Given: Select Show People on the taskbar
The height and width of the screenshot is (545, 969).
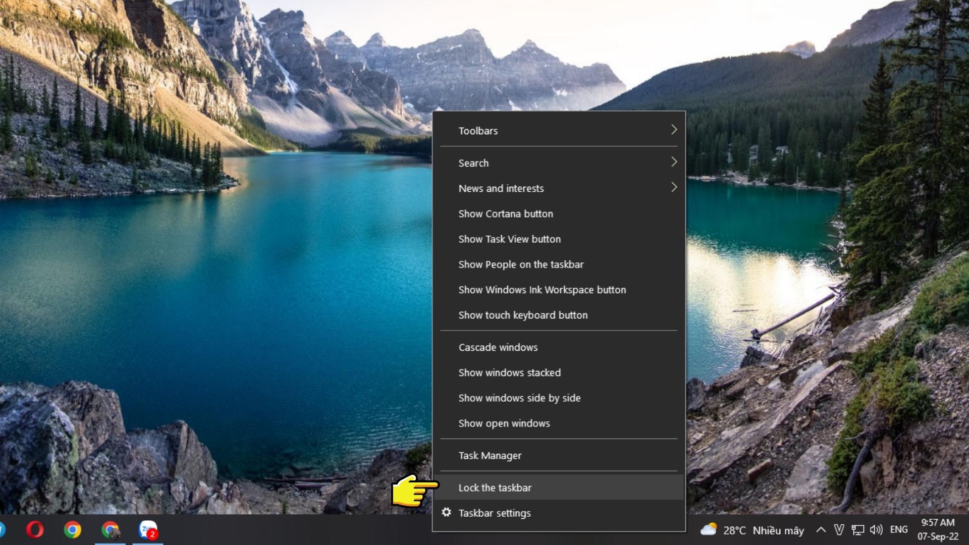Looking at the screenshot, I should point(520,264).
